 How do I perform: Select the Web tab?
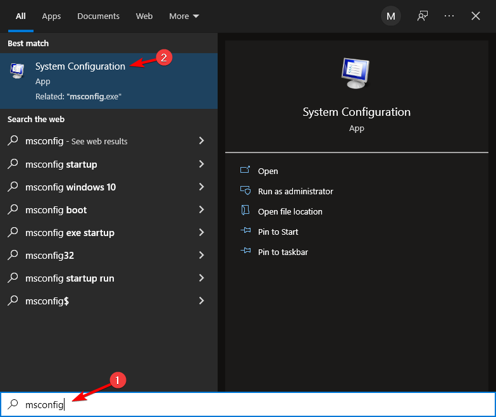click(144, 16)
